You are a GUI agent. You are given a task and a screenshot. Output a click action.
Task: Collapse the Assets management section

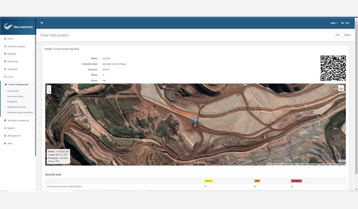(18, 85)
